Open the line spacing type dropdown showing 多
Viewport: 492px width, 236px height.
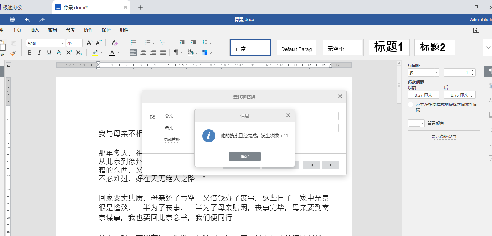(424, 73)
